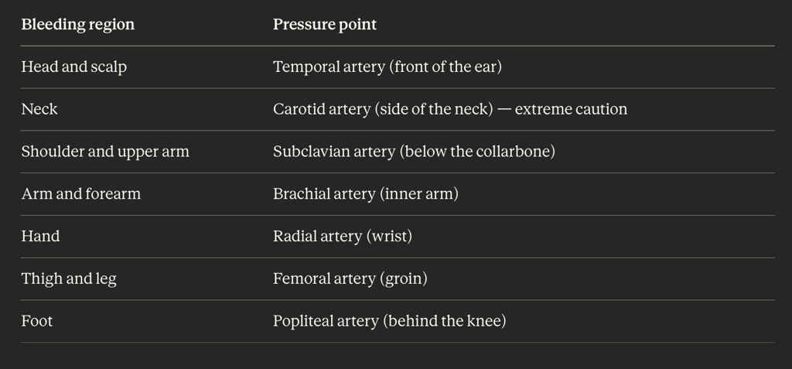Viewport: 792px width, 369px height.
Task: Select the Carotid artery extreme caution text
Action: 571,109
